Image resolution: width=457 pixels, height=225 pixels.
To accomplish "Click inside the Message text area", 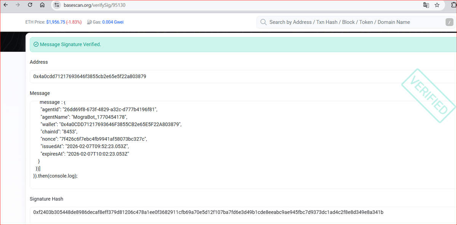I will coord(243,145).
